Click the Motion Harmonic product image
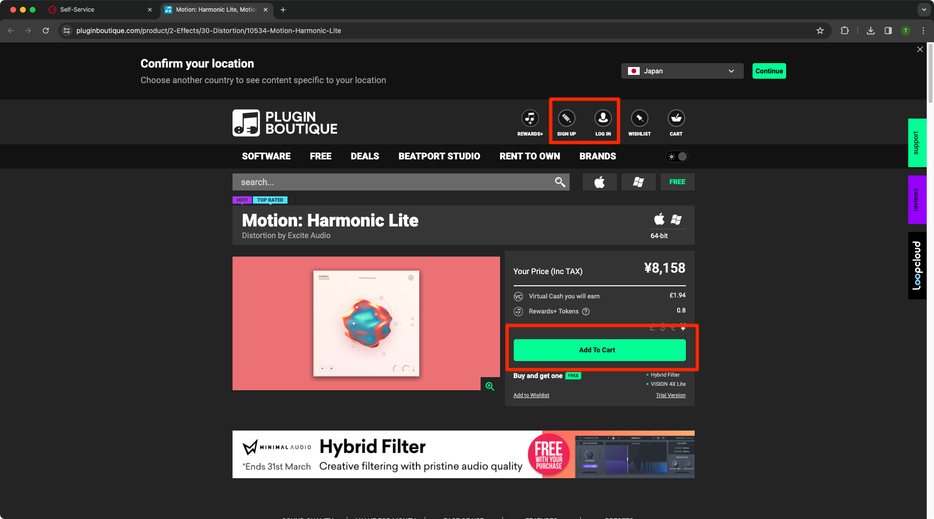 [366, 323]
